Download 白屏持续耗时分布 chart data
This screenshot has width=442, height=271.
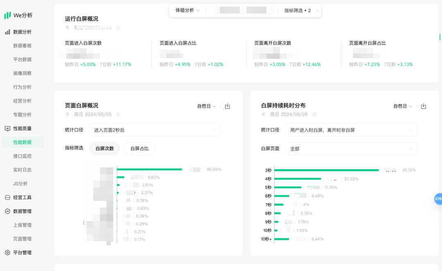pos(424,106)
